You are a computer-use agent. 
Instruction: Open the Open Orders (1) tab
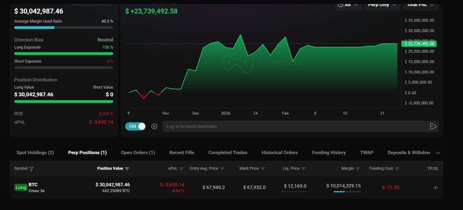tap(138, 153)
